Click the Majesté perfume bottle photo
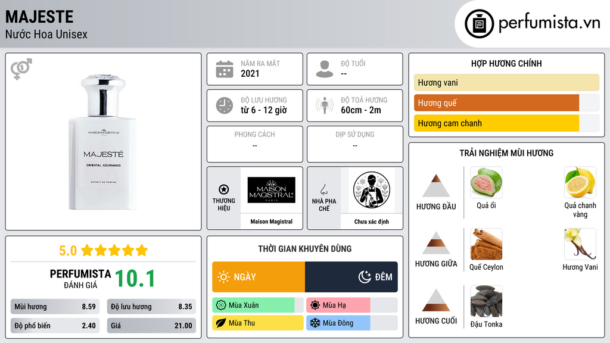Viewport: 610px width, 343px height. pyautogui.click(x=103, y=142)
